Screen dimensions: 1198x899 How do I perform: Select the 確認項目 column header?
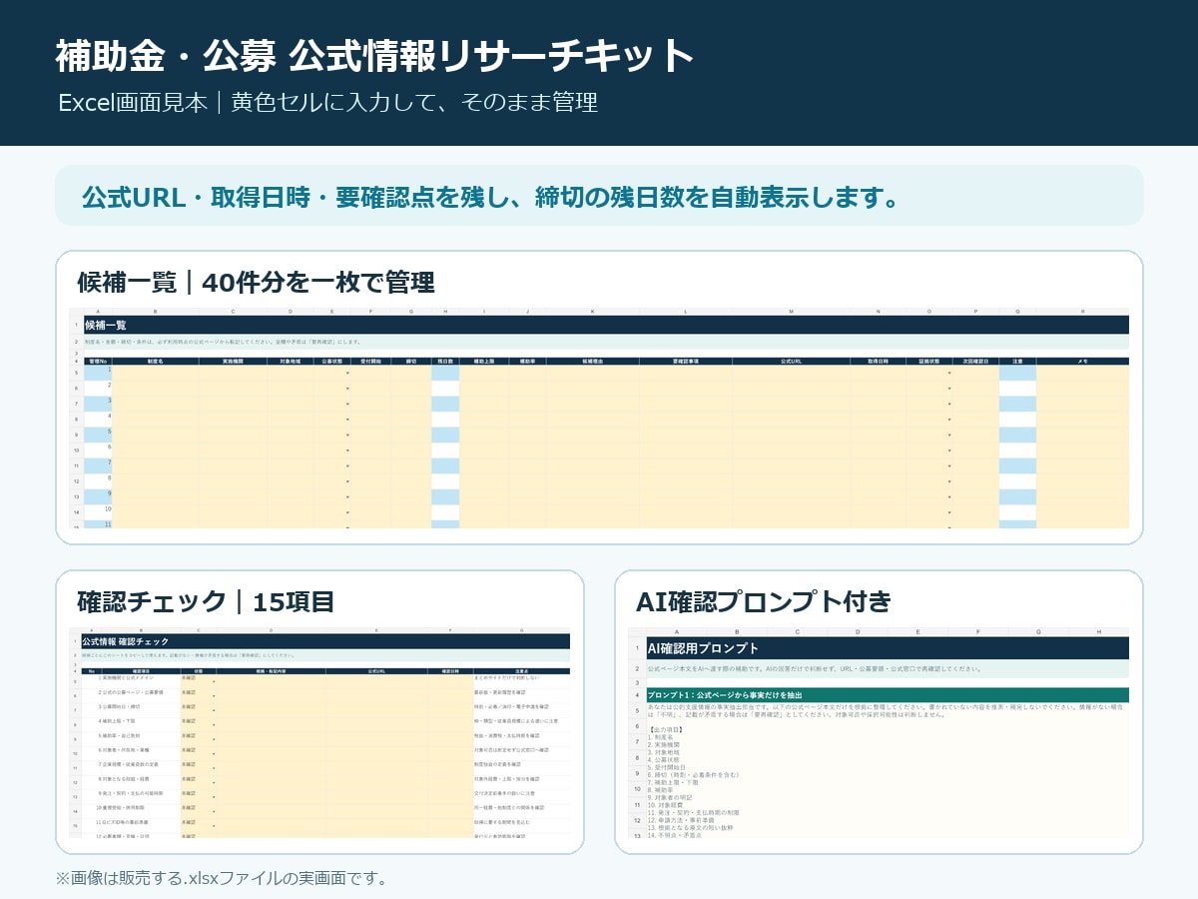pyautogui.click(x=141, y=671)
